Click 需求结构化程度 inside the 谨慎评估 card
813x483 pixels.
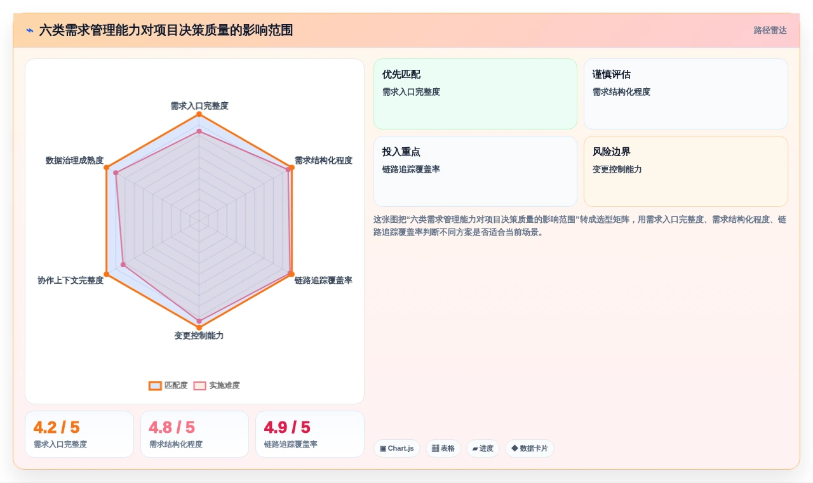(621, 92)
